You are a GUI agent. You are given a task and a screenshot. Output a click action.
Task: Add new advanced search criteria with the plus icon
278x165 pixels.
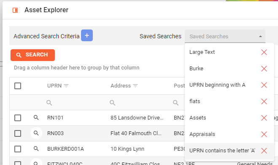pos(87,35)
